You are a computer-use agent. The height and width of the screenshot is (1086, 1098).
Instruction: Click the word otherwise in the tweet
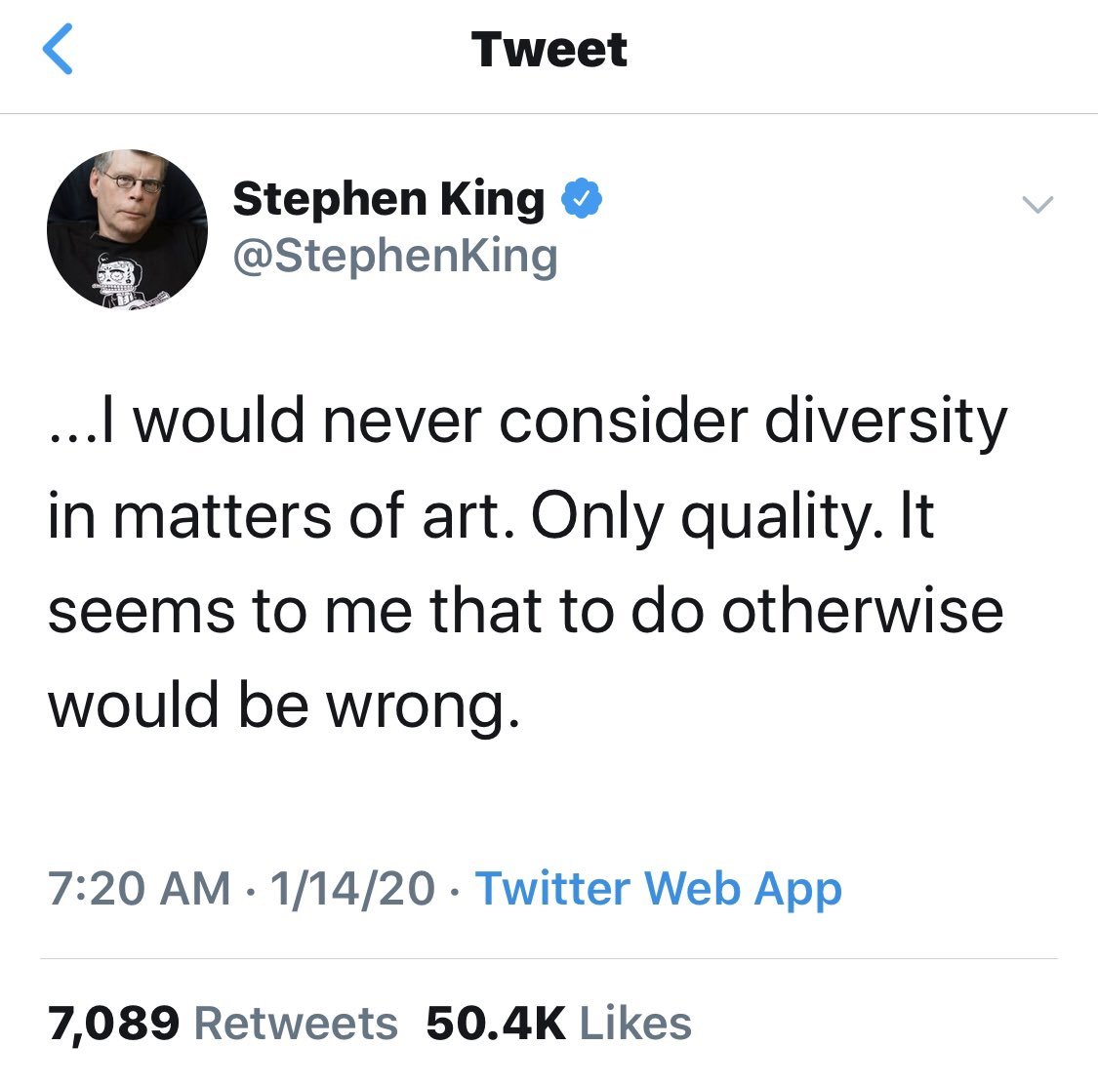coord(862,609)
